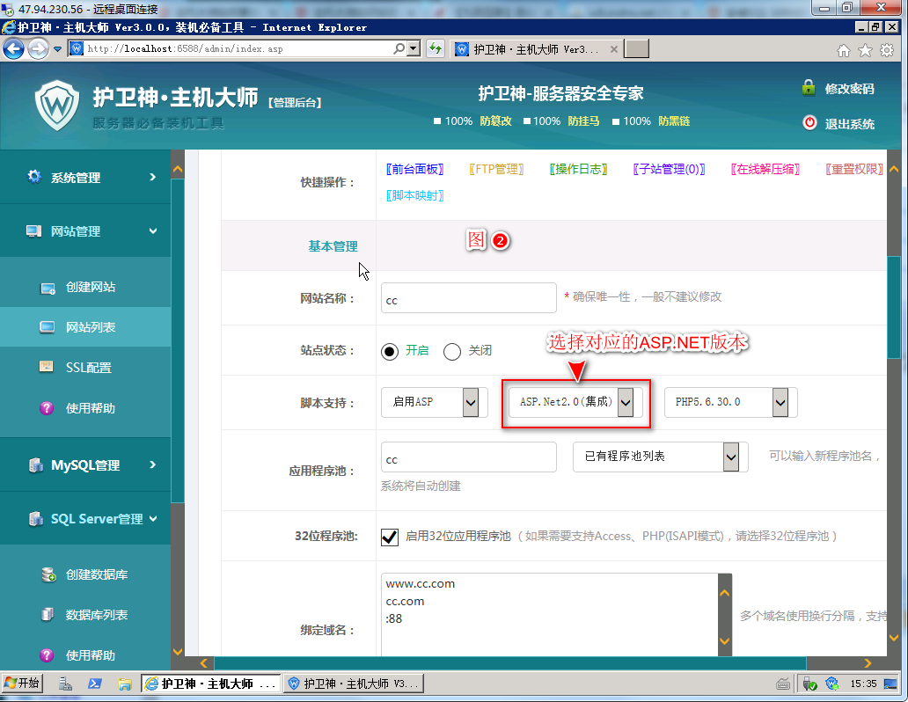908x702 pixels.
Task: Click the IE home icon
Action: click(844, 50)
